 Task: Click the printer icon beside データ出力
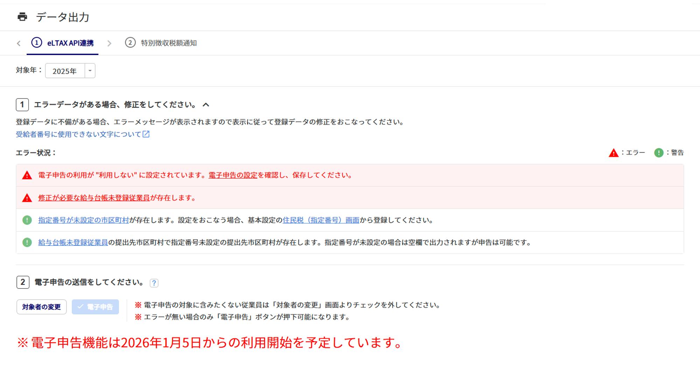22,17
